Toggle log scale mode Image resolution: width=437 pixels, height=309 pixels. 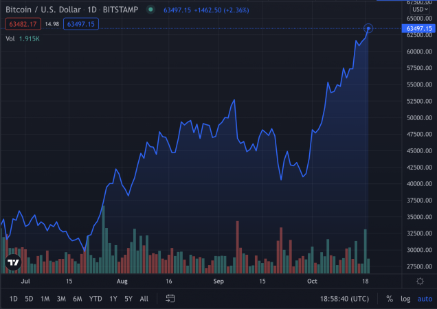405,299
